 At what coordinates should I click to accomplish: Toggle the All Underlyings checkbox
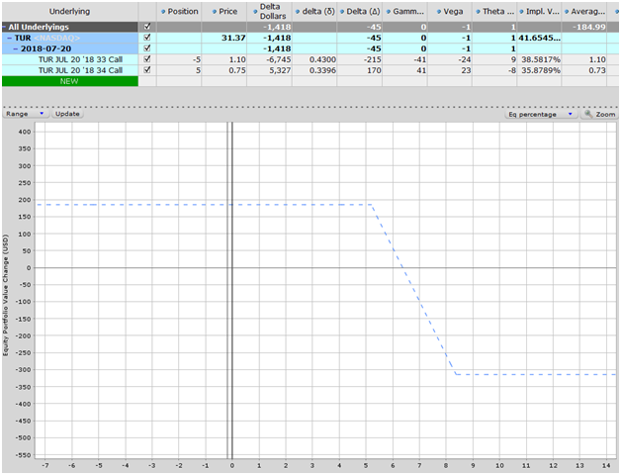click(x=147, y=27)
